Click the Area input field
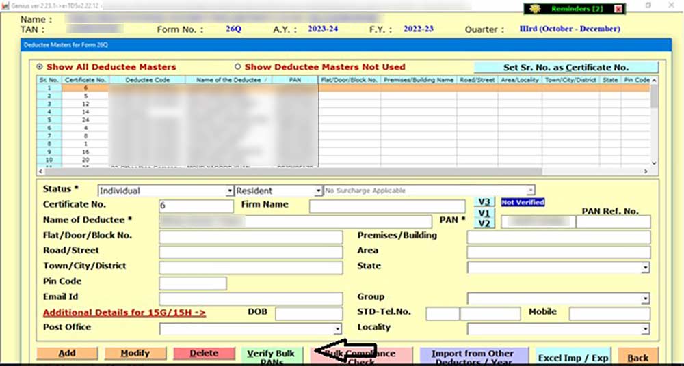Screen dimensions: 684x366 point(559,252)
